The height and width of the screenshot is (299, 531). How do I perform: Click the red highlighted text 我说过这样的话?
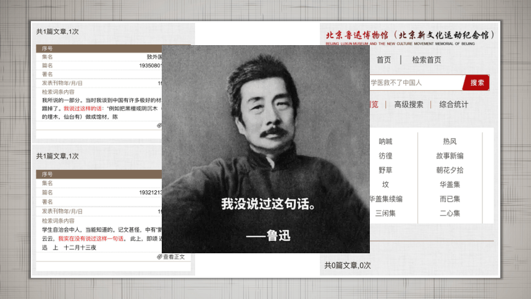(83, 109)
